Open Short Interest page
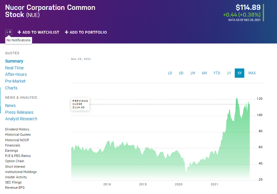The image size is (277, 194). tap(15, 167)
